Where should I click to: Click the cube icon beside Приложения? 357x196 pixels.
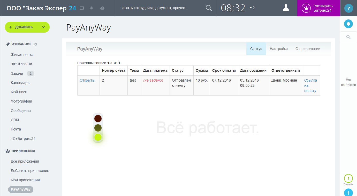click(x=8, y=151)
